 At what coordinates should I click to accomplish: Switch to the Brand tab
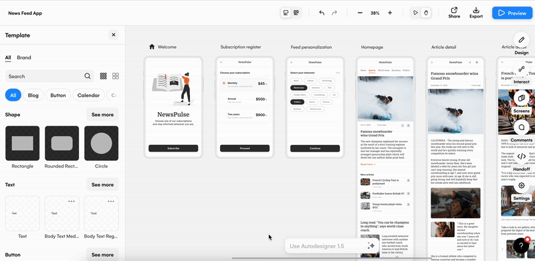(x=24, y=57)
